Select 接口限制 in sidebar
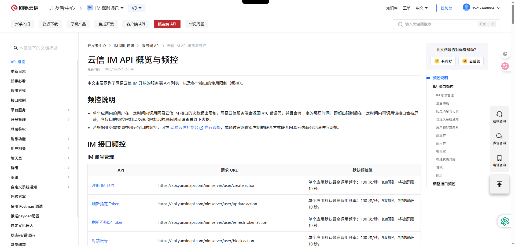Image resolution: width=515 pixels, height=246 pixels. (18, 100)
